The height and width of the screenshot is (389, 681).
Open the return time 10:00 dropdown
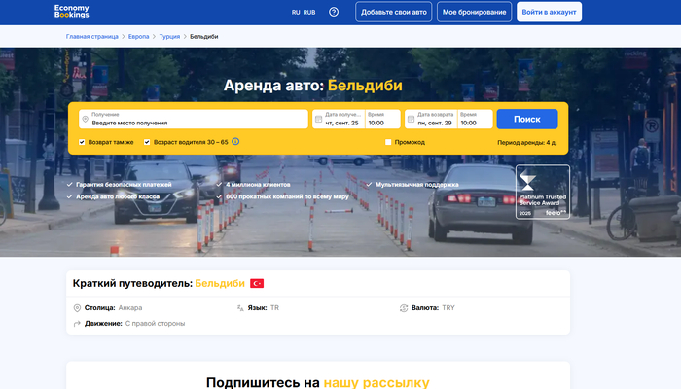pos(475,120)
